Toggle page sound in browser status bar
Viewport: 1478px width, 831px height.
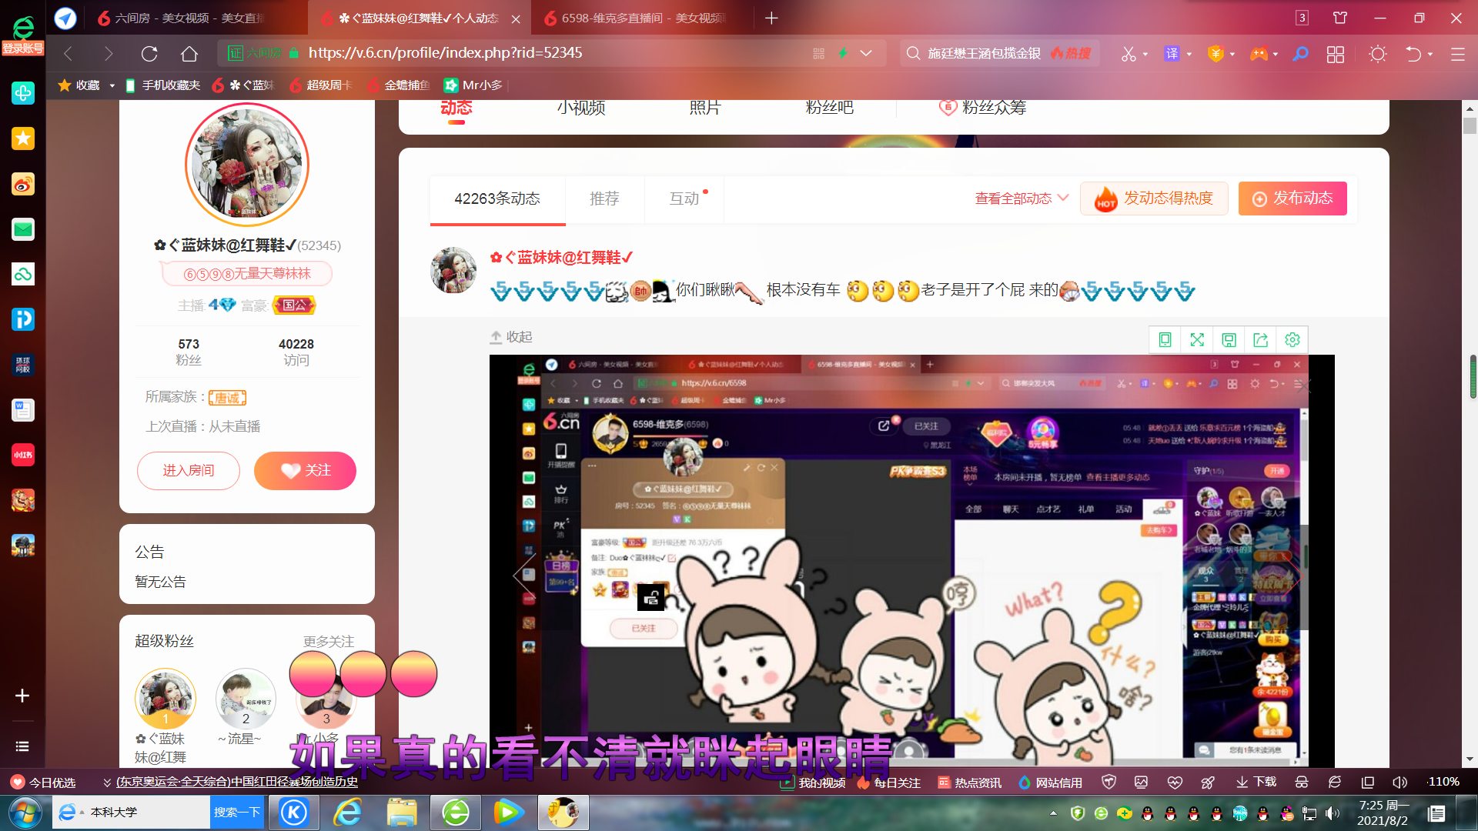(x=1399, y=782)
